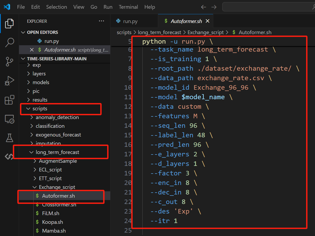Expand the results folder
The height and width of the screenshot is (236, 315).
[29, 100]
